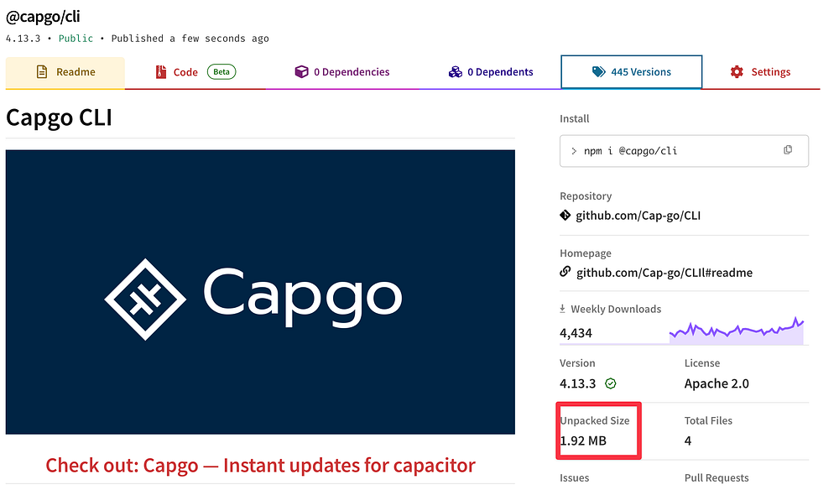Click the Readme document icon

point(42,71)
